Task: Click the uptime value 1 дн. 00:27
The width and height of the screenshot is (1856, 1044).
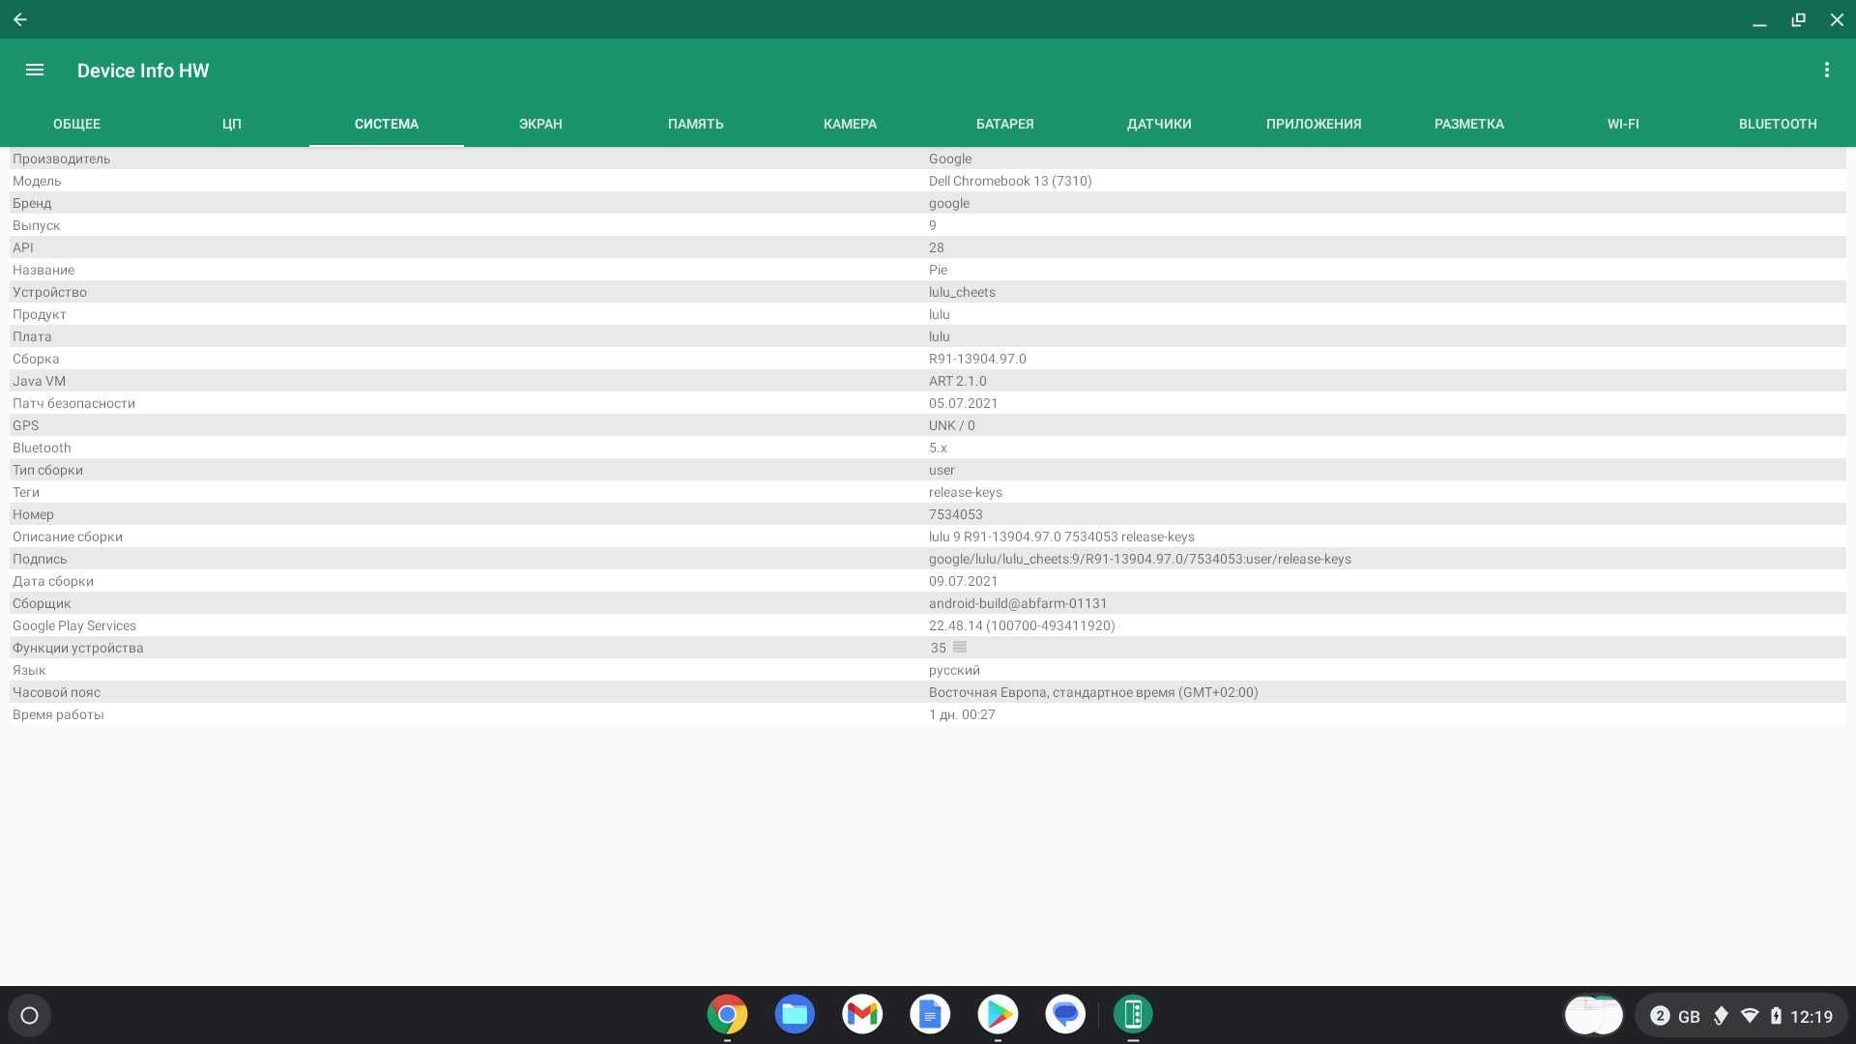Action: coord(962,714)
